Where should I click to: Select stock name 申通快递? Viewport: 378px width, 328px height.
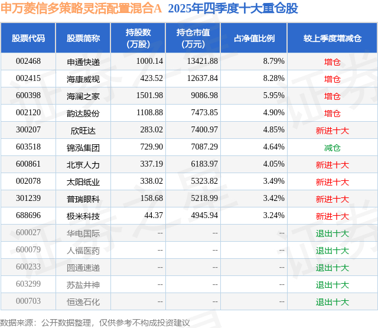click(x=83, y=62)
